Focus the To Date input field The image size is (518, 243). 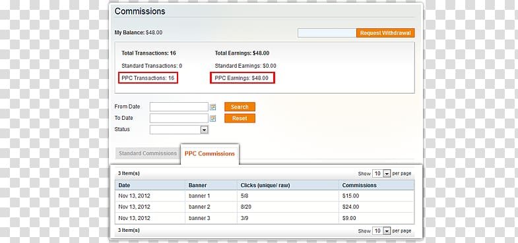179,119
